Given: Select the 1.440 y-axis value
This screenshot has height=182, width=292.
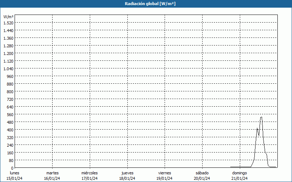Looking at the screenshot, I should click(x=8, y=31).
